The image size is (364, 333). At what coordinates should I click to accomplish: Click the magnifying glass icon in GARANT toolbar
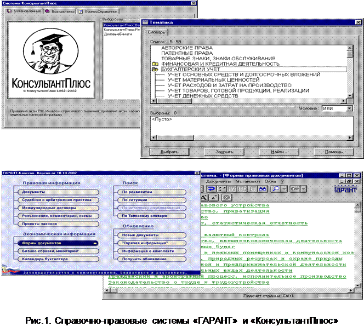pyautogui.click(x=276, y=189)
